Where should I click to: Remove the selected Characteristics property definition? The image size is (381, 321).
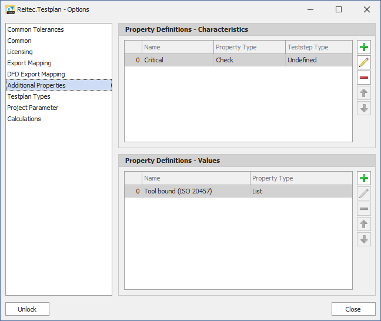click(x=364, y=78)
